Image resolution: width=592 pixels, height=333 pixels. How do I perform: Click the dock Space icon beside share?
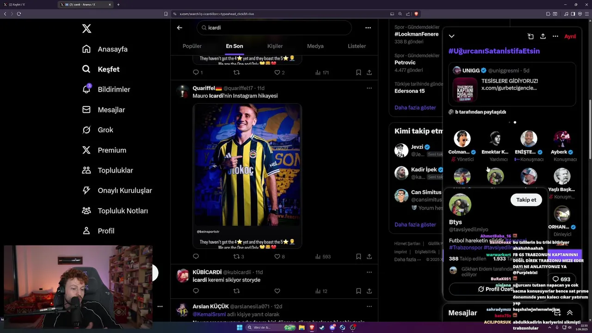click(530, 36)
